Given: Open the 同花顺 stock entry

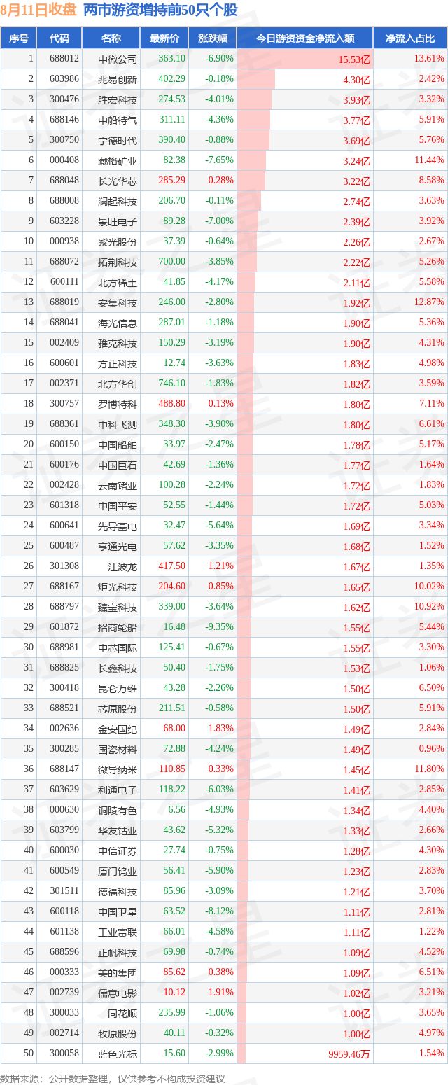Looking at the screenshot, I should coord(122,1013).
